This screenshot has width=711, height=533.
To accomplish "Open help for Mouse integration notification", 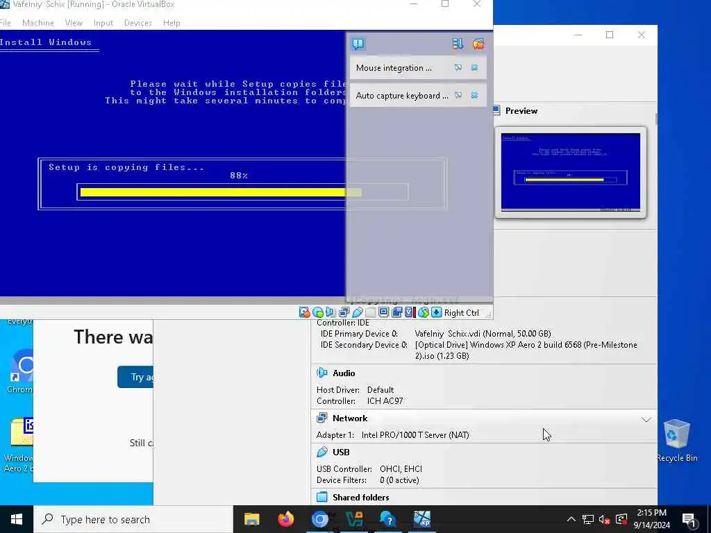I will point(458,67).
